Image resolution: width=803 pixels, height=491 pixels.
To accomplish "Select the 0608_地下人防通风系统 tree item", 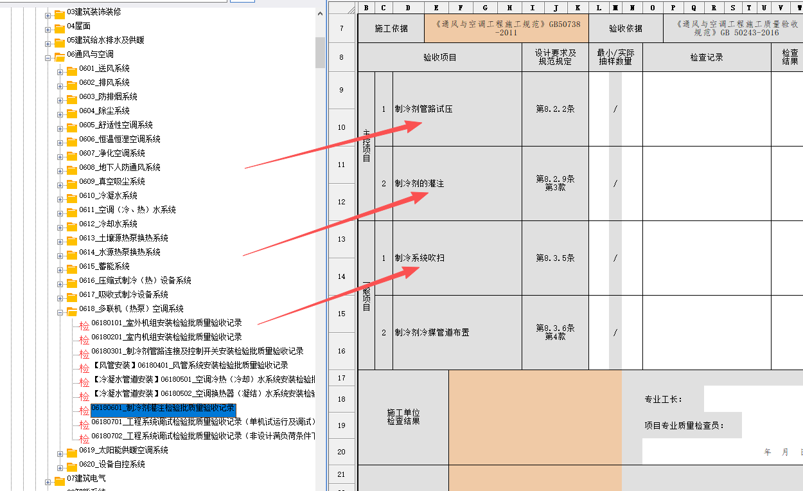I will click(119, 167).
